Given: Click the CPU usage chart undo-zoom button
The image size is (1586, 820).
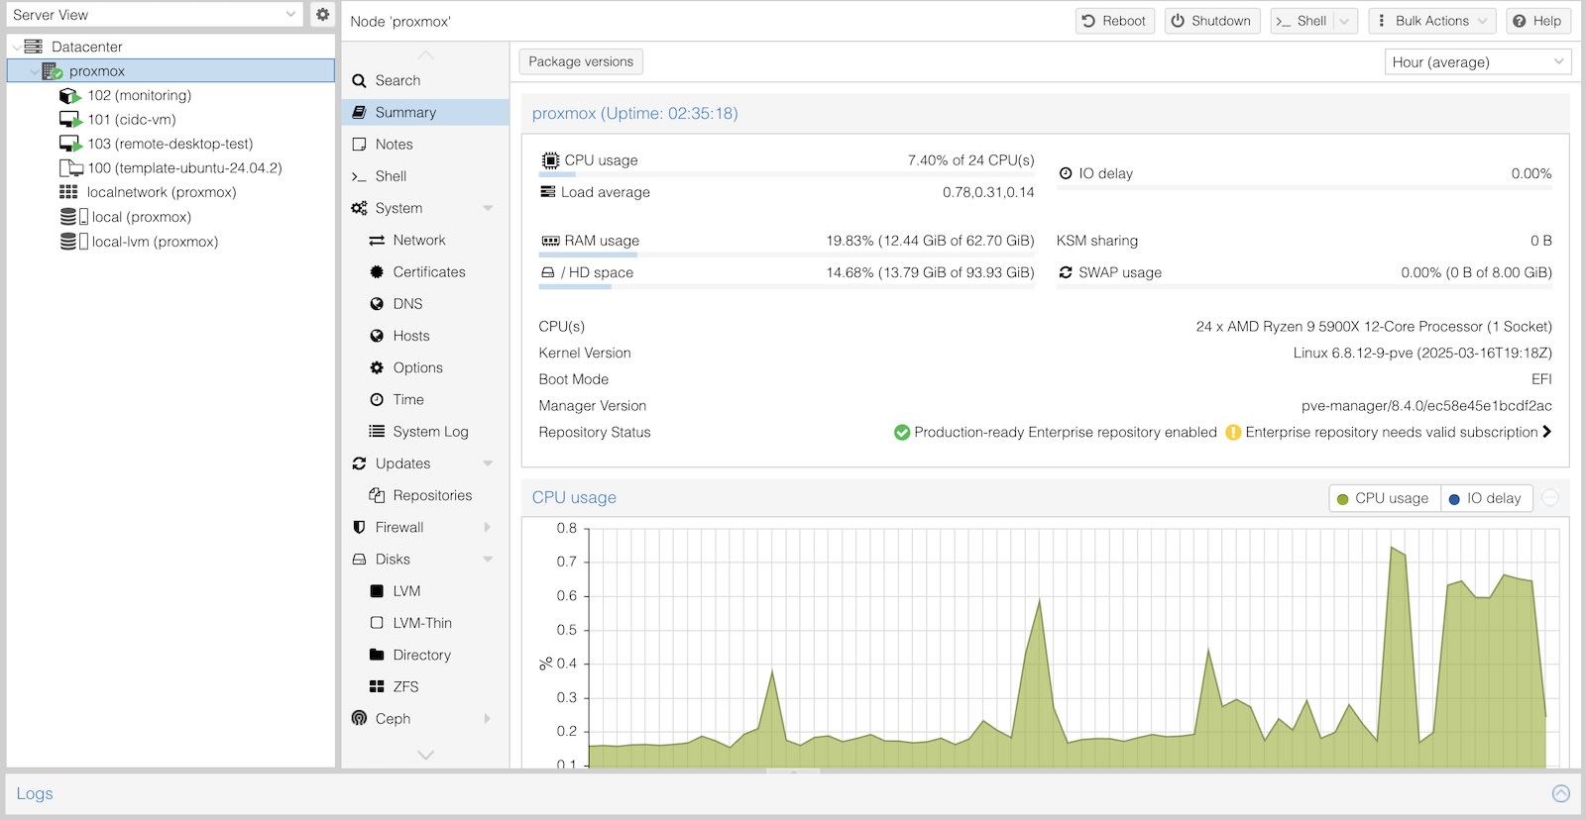Looking at the screenshot, I should (x=1550, y=498).
